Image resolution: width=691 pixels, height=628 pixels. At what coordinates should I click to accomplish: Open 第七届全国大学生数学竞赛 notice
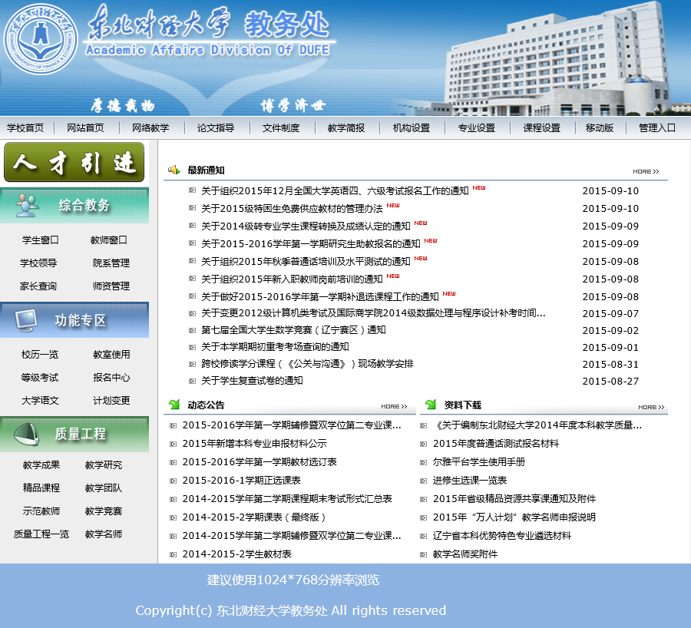pyautogui.click(x=293, y=330)
